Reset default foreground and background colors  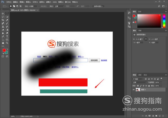tap(3, 53)
